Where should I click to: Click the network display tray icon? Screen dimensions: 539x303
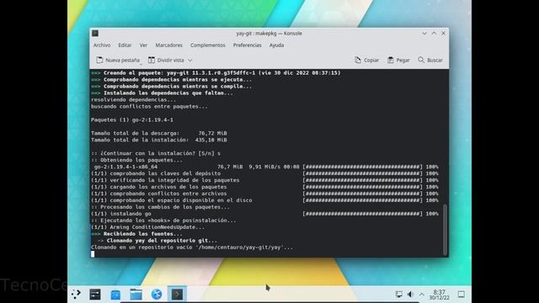tap(398, 295)
